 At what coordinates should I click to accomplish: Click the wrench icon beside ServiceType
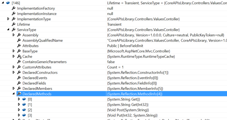(x=14, y=30)
